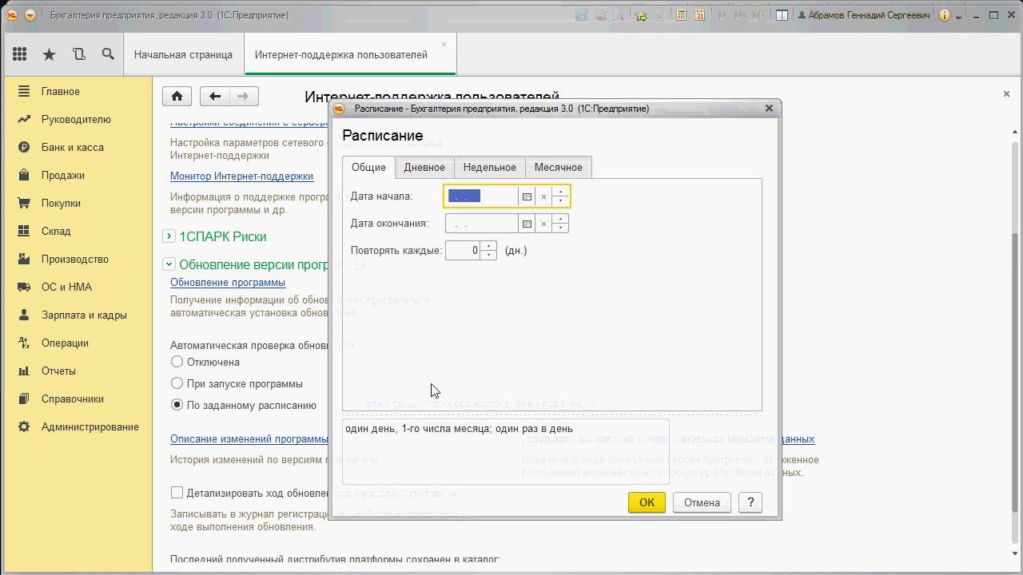Open the Производство section in sidebar
This screenshot has height=575, width=1023.
point(78,259)
